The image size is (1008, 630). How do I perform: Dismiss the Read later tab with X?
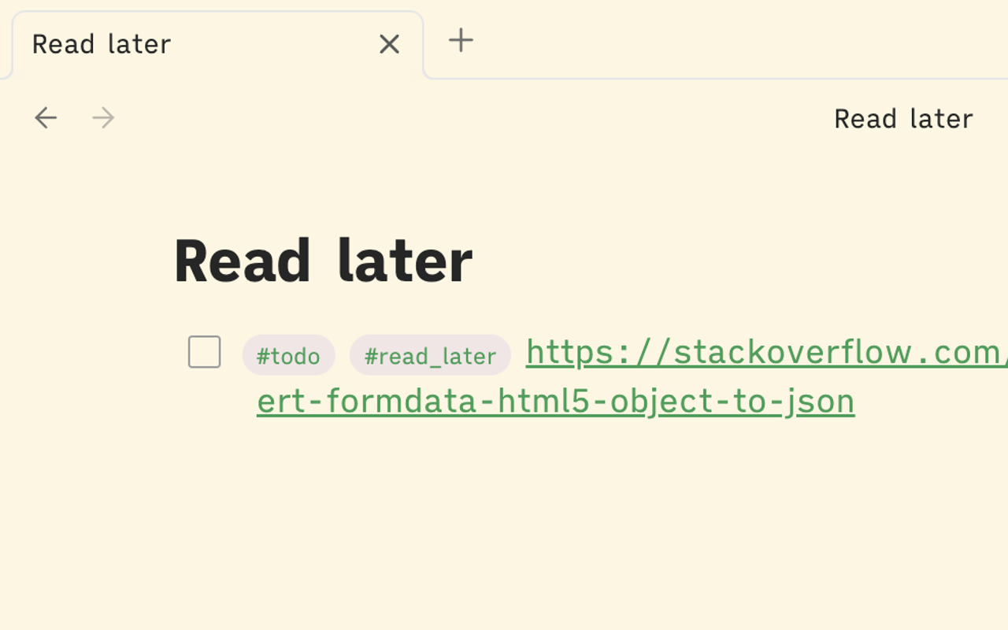point(389,44)
